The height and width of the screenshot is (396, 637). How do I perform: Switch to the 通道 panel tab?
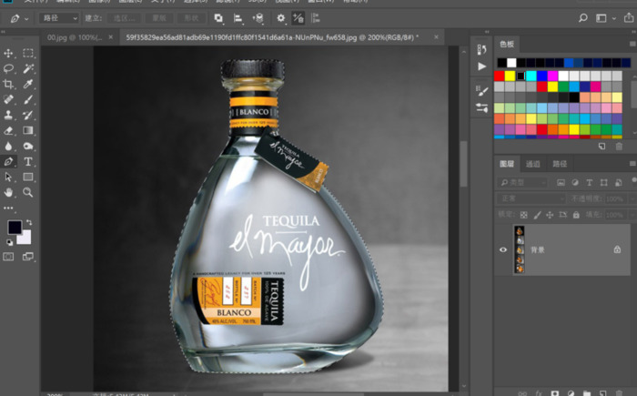coord(533,164)
